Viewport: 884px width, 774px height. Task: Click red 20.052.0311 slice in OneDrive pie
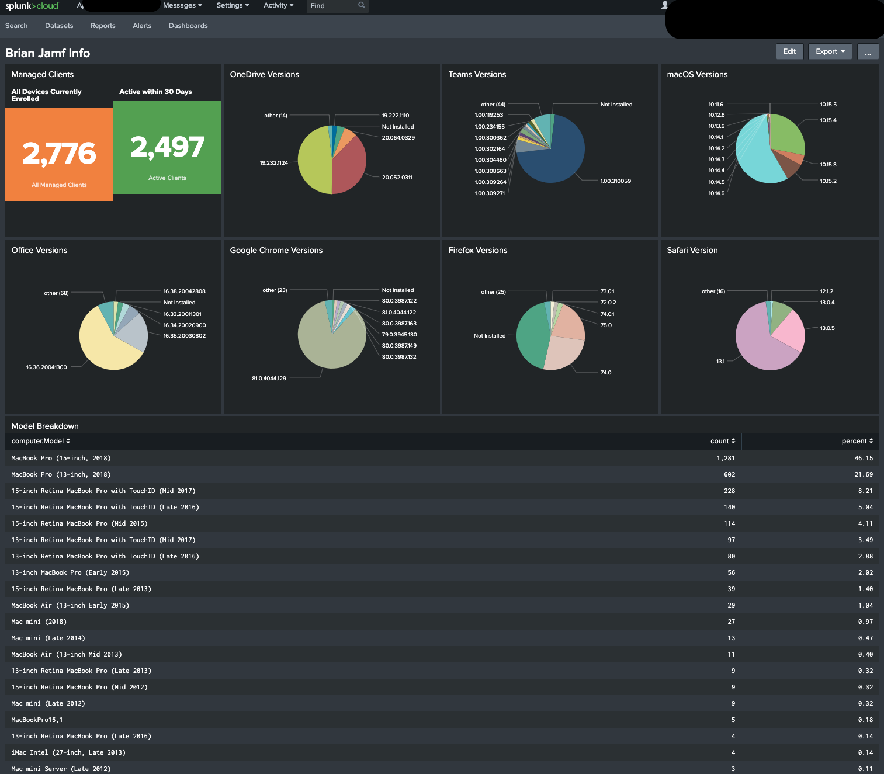click(x=349, y=166)
